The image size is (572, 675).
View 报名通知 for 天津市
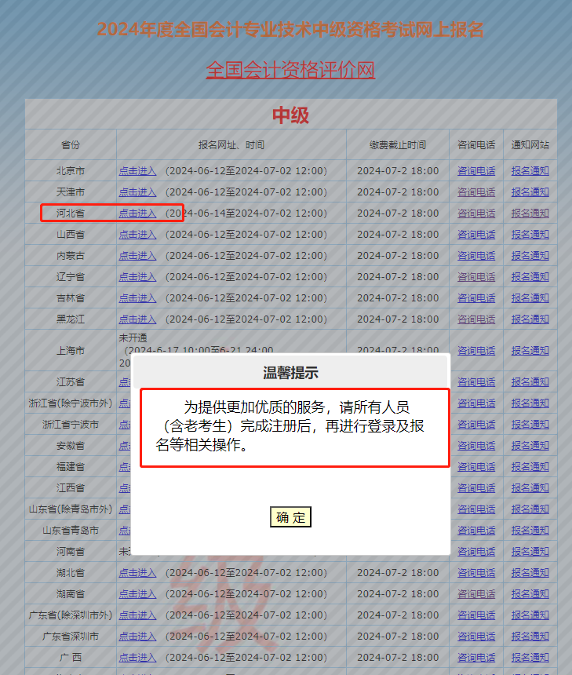[530, 192]
